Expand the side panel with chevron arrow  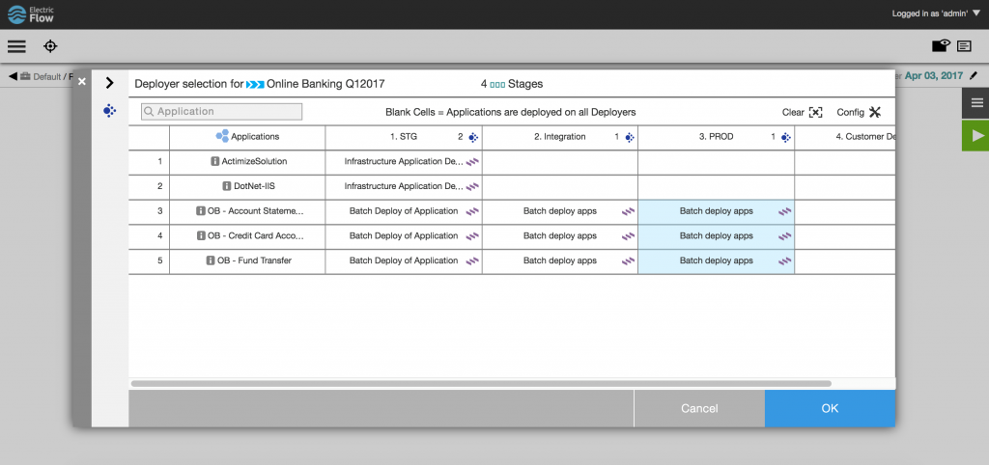(x=110, y=83)
